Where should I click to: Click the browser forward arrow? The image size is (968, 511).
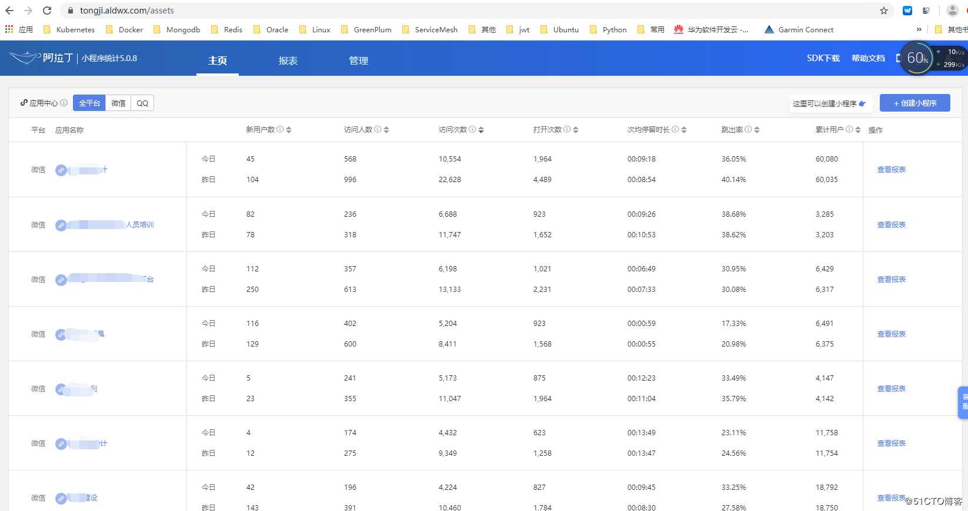click(28, 11)
